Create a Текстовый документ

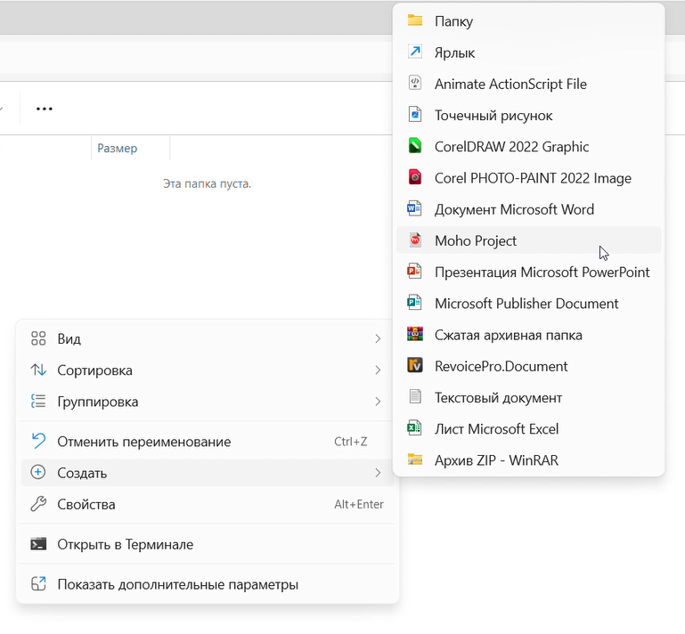point(528,397)
